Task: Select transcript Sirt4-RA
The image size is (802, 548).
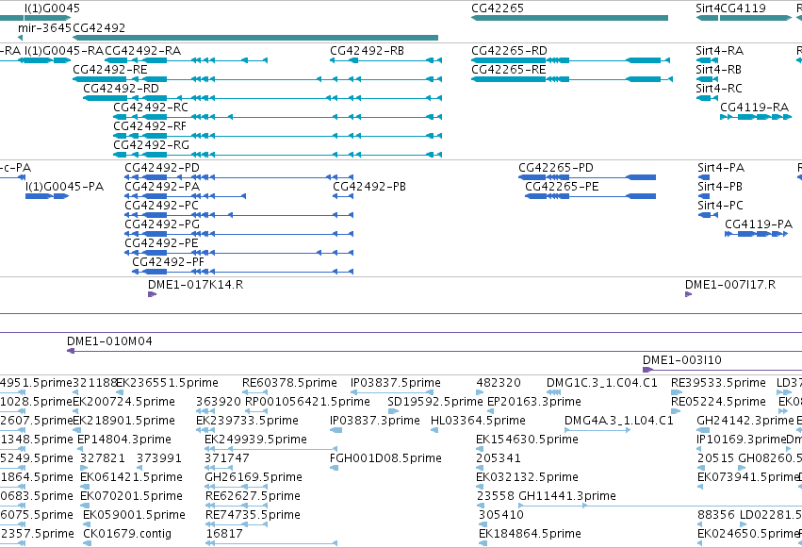Action: coord(708,60)
